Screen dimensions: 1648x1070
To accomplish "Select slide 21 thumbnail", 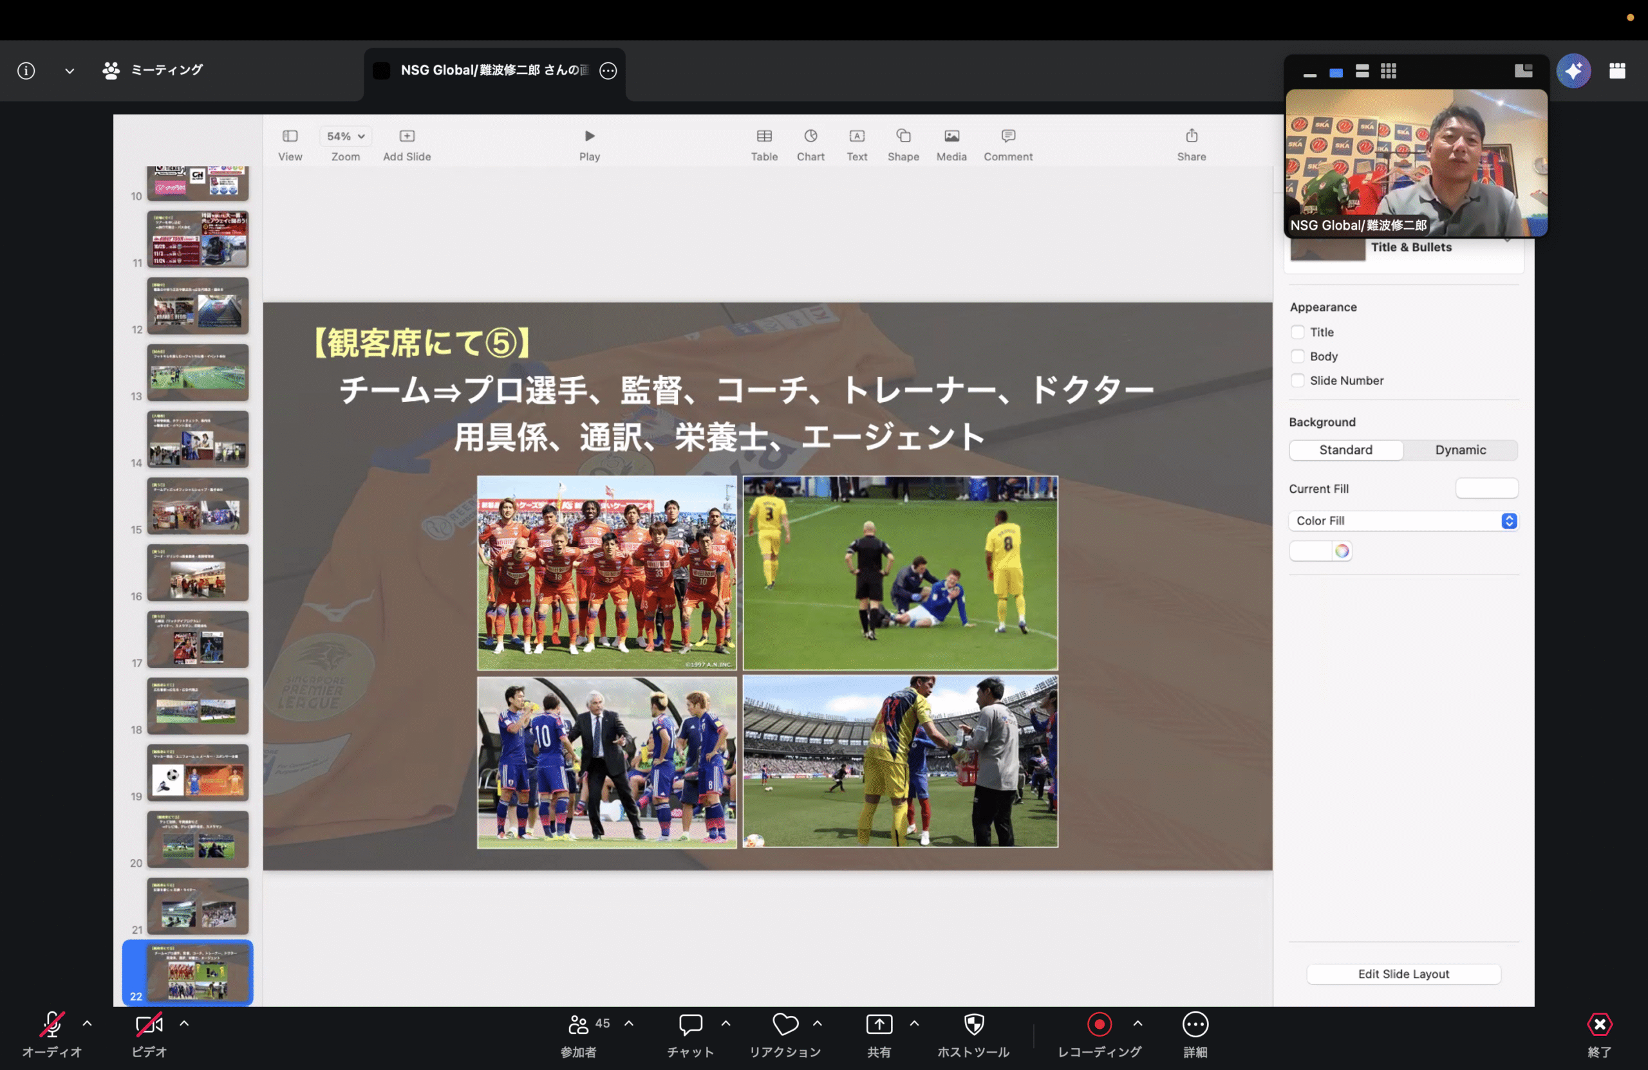I will pos(198,906).
